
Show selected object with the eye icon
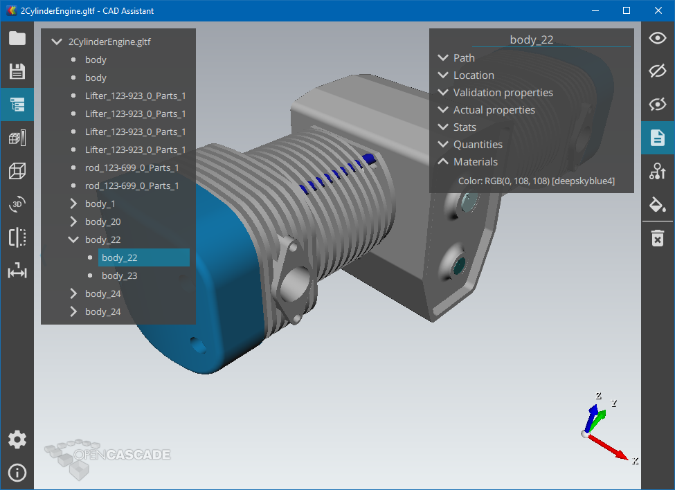(657, 38)
